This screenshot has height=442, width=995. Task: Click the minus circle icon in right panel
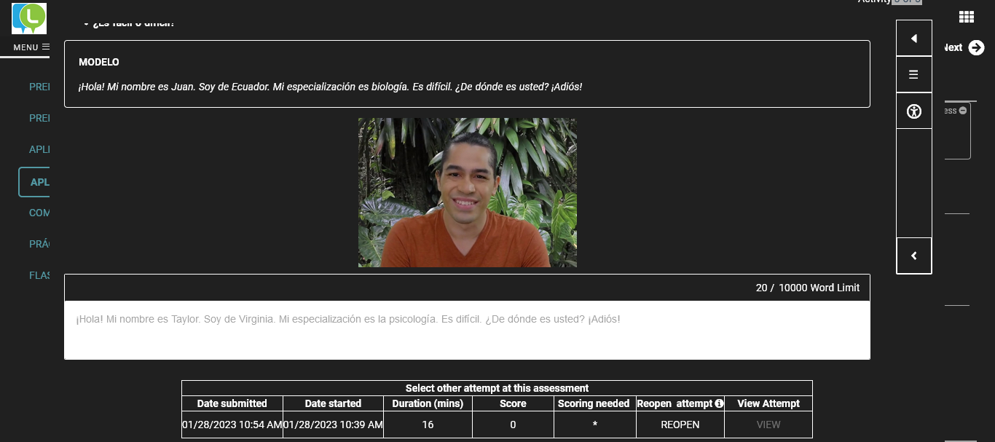(x=963, y=111)
